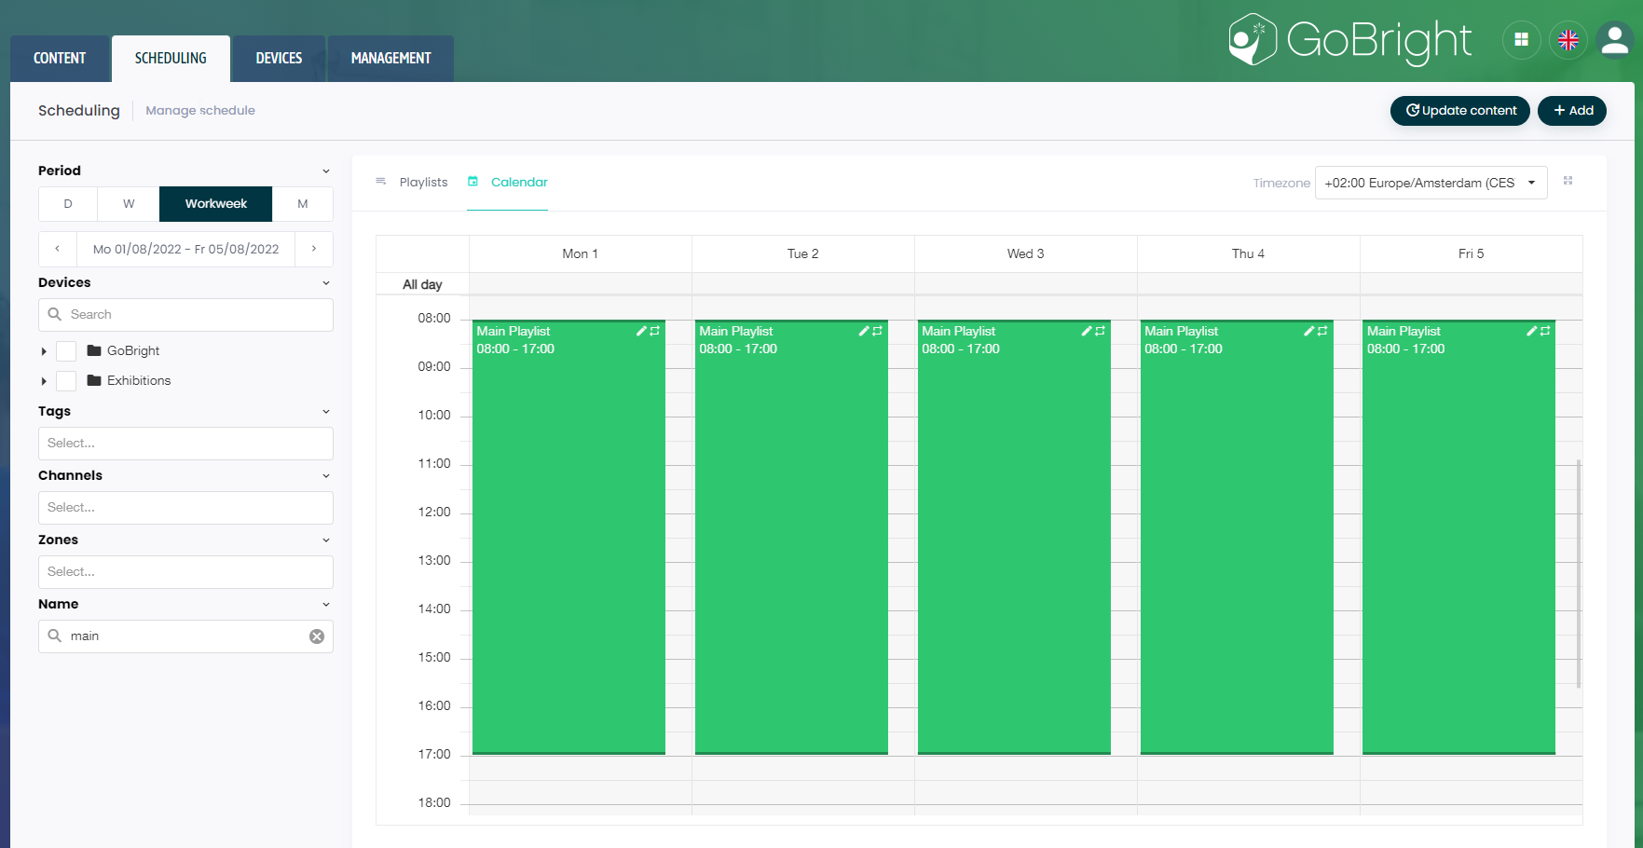
Task: Select the M month period option
Action: (303, 203)
